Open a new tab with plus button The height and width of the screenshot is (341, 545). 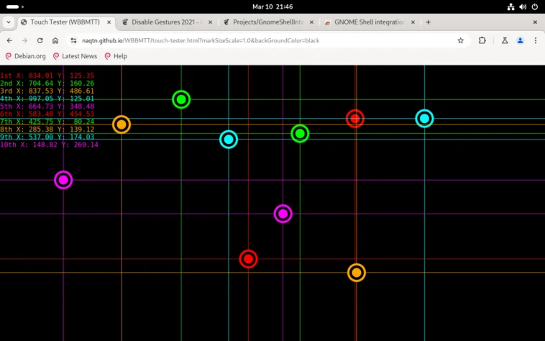coord(429,22)
